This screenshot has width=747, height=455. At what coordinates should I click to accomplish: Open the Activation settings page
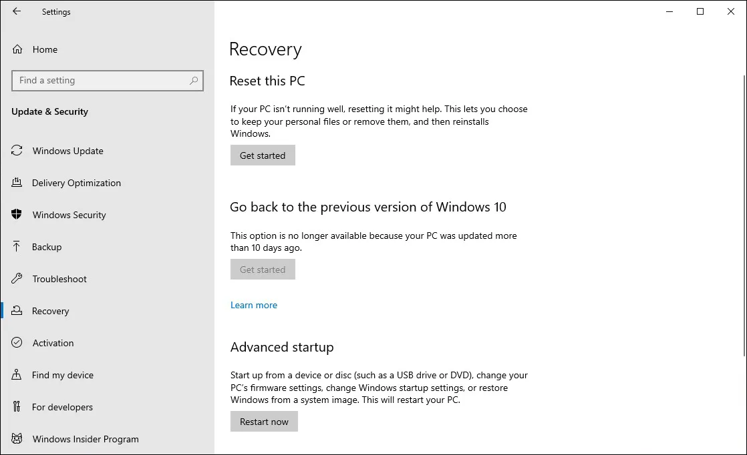click(53, 343)
